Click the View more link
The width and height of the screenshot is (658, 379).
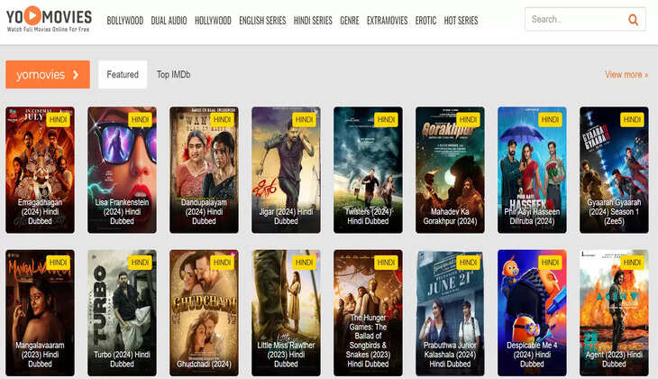[x=626, y=75]
